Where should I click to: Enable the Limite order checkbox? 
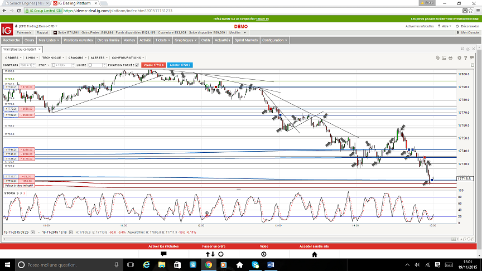(x=90, y=65)
